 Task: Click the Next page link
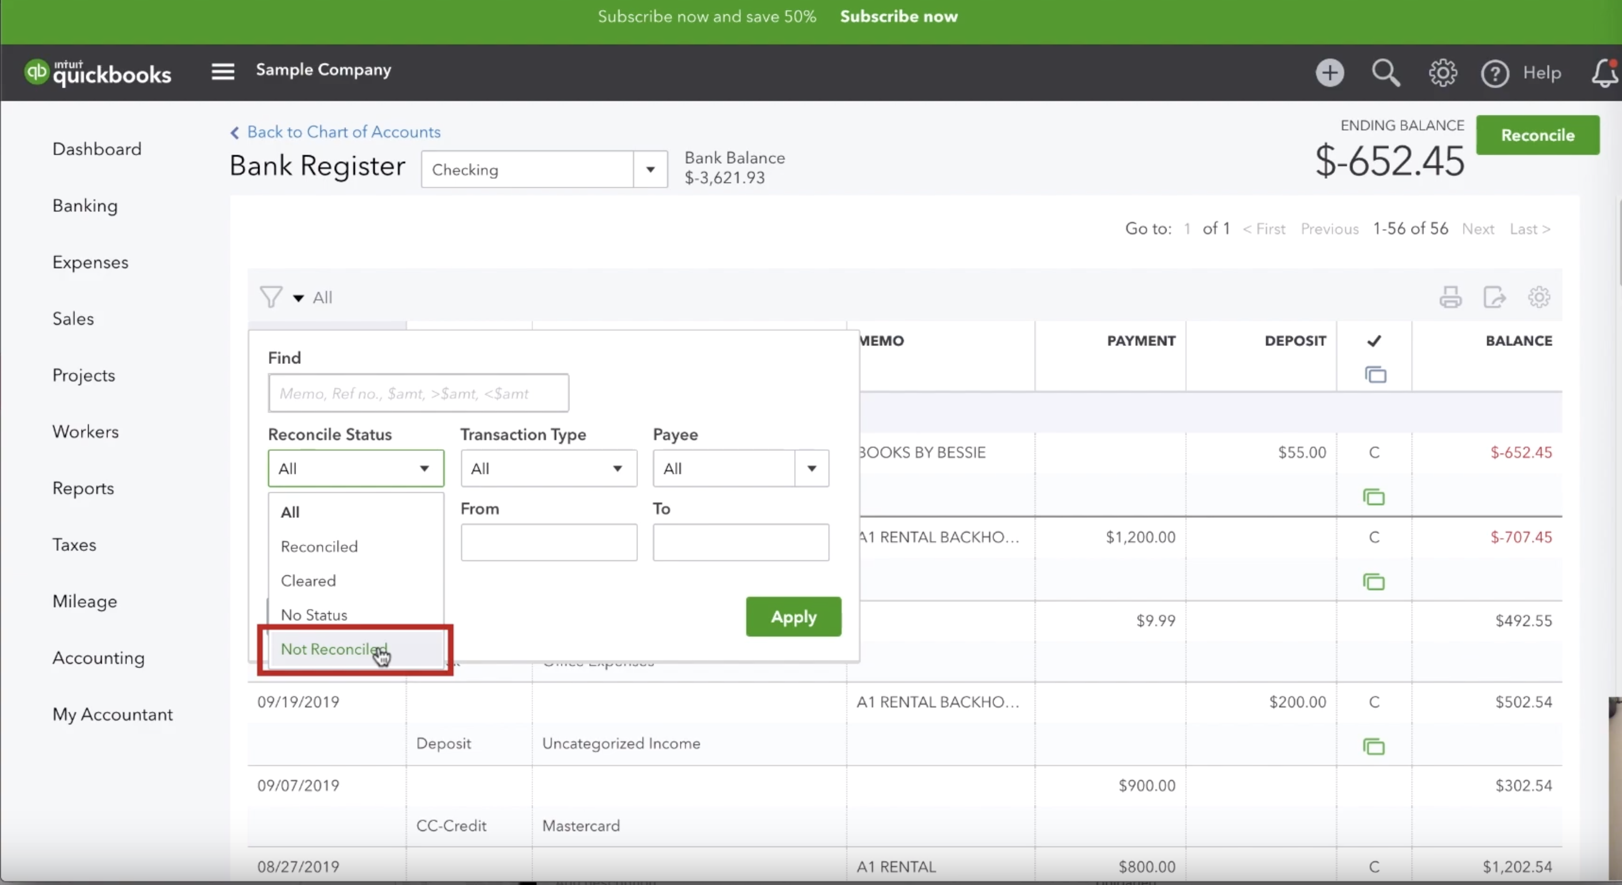(x=1478, y=229)
